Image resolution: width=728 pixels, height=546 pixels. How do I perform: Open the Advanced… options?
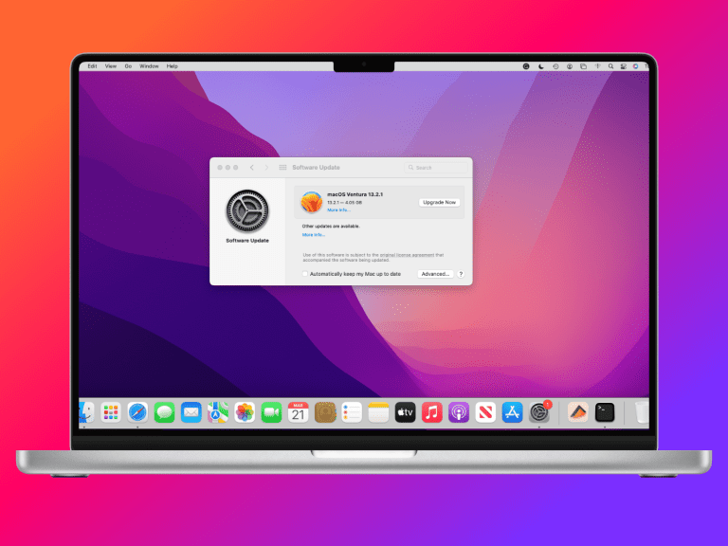click(435, 274)
